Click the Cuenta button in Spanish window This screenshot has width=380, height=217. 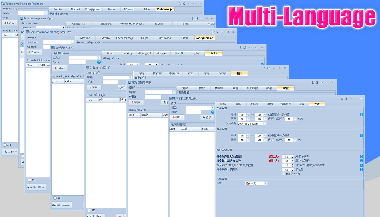point(34,52)
